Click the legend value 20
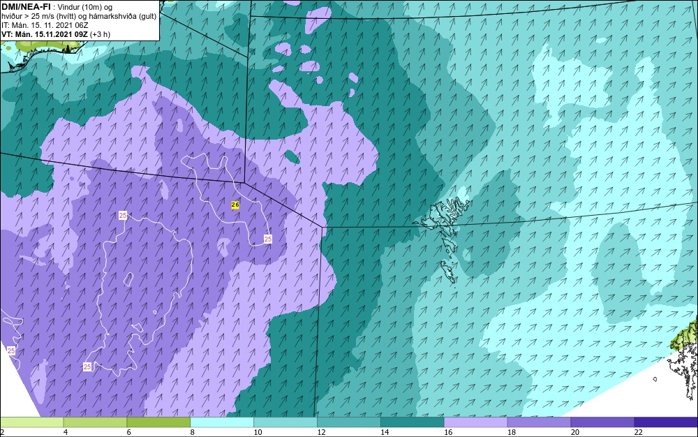This screenshot has width=698, height=437. [x=575, y=432]
